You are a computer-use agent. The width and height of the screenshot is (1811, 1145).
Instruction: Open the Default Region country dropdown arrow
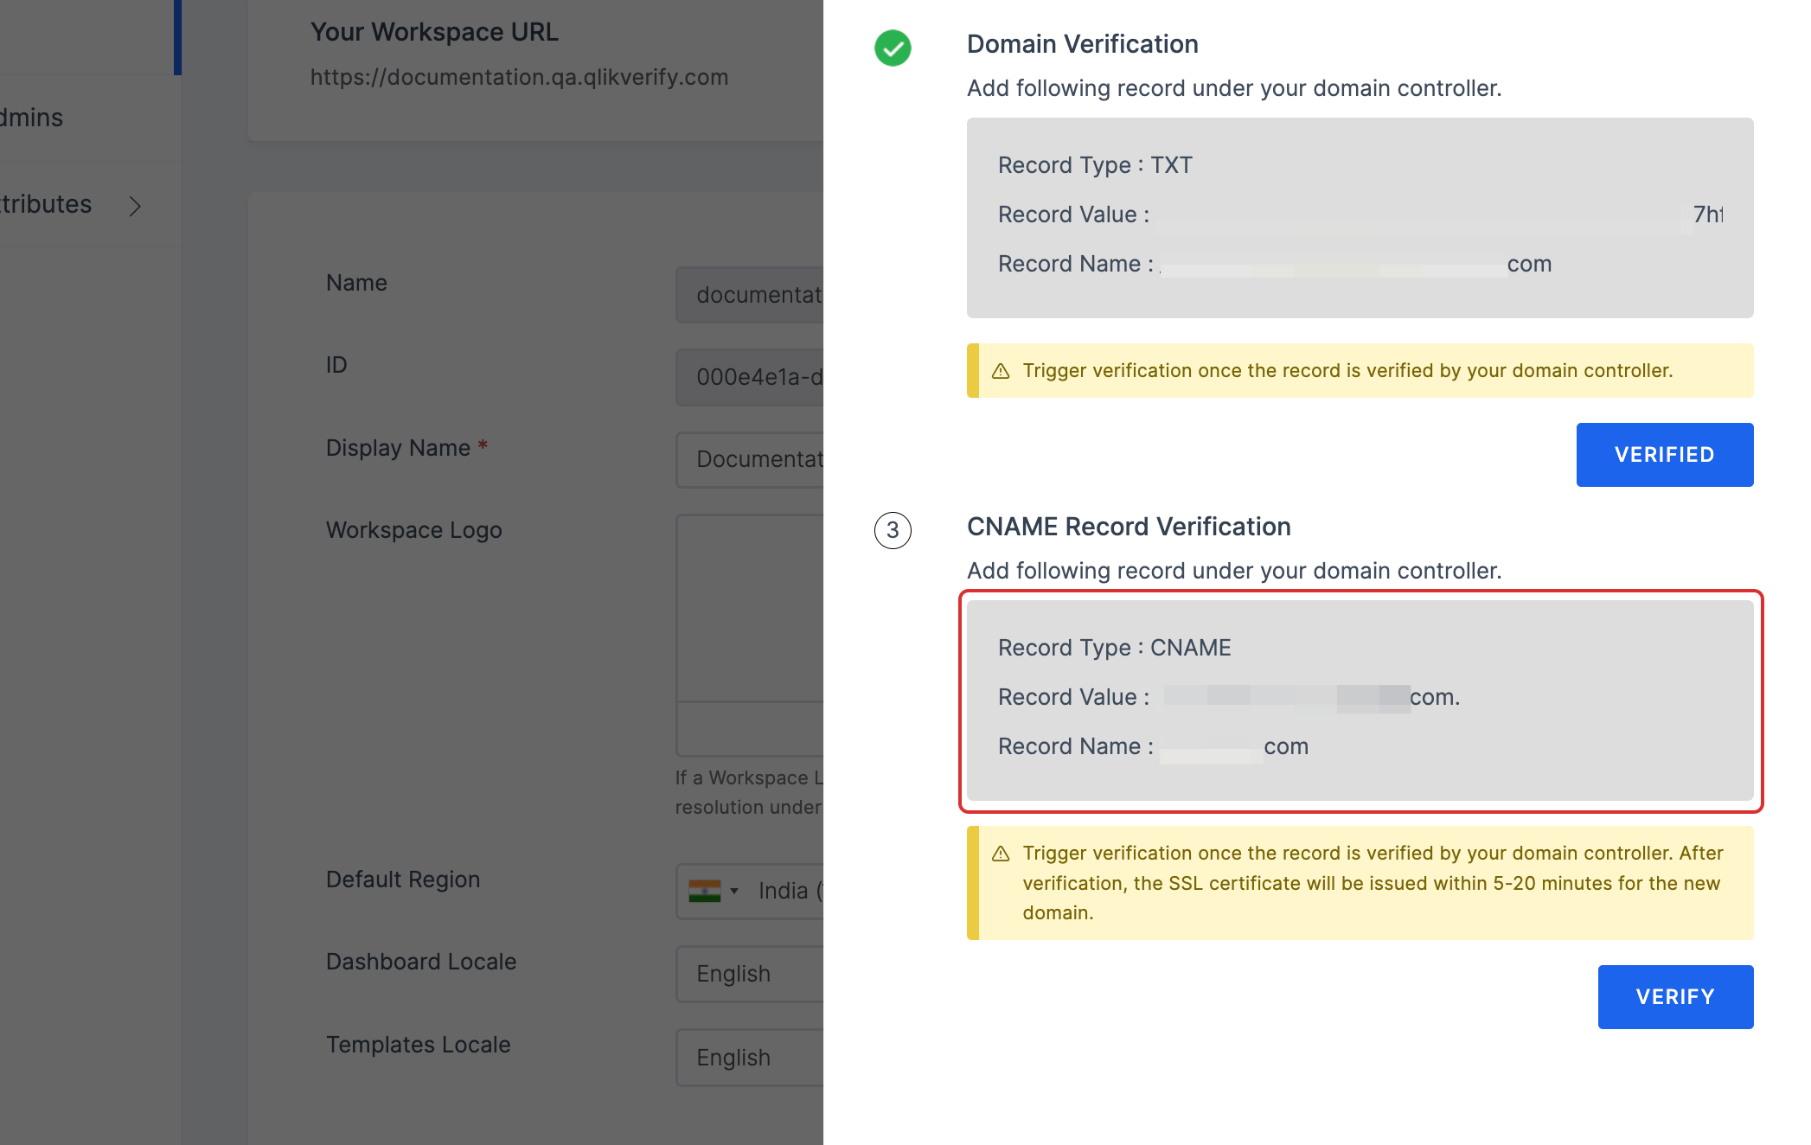click(x=734, y=891)
